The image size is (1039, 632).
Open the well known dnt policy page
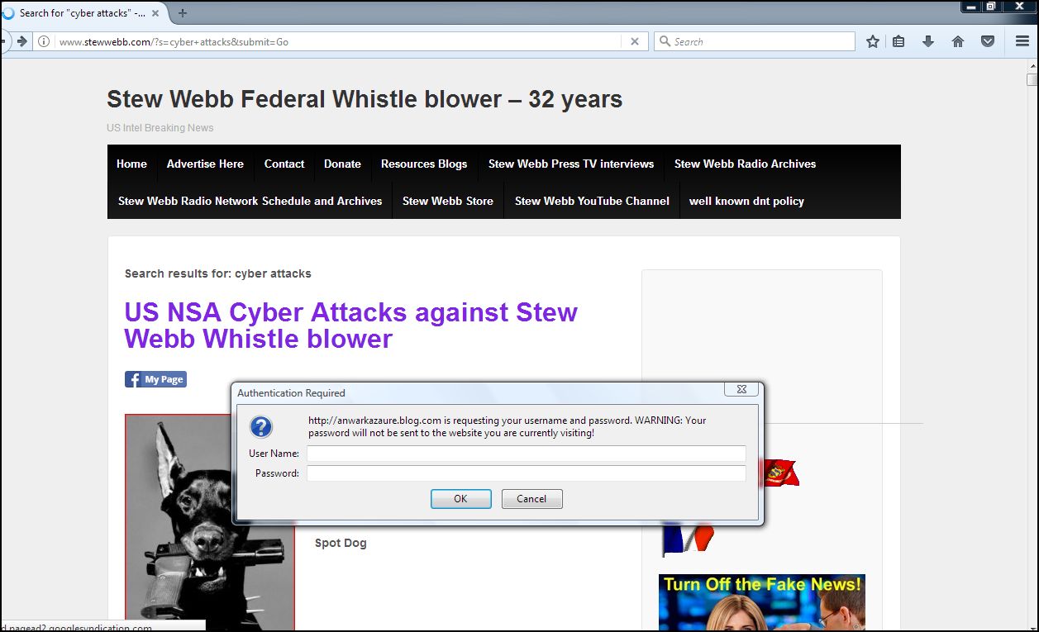[746, 201]
